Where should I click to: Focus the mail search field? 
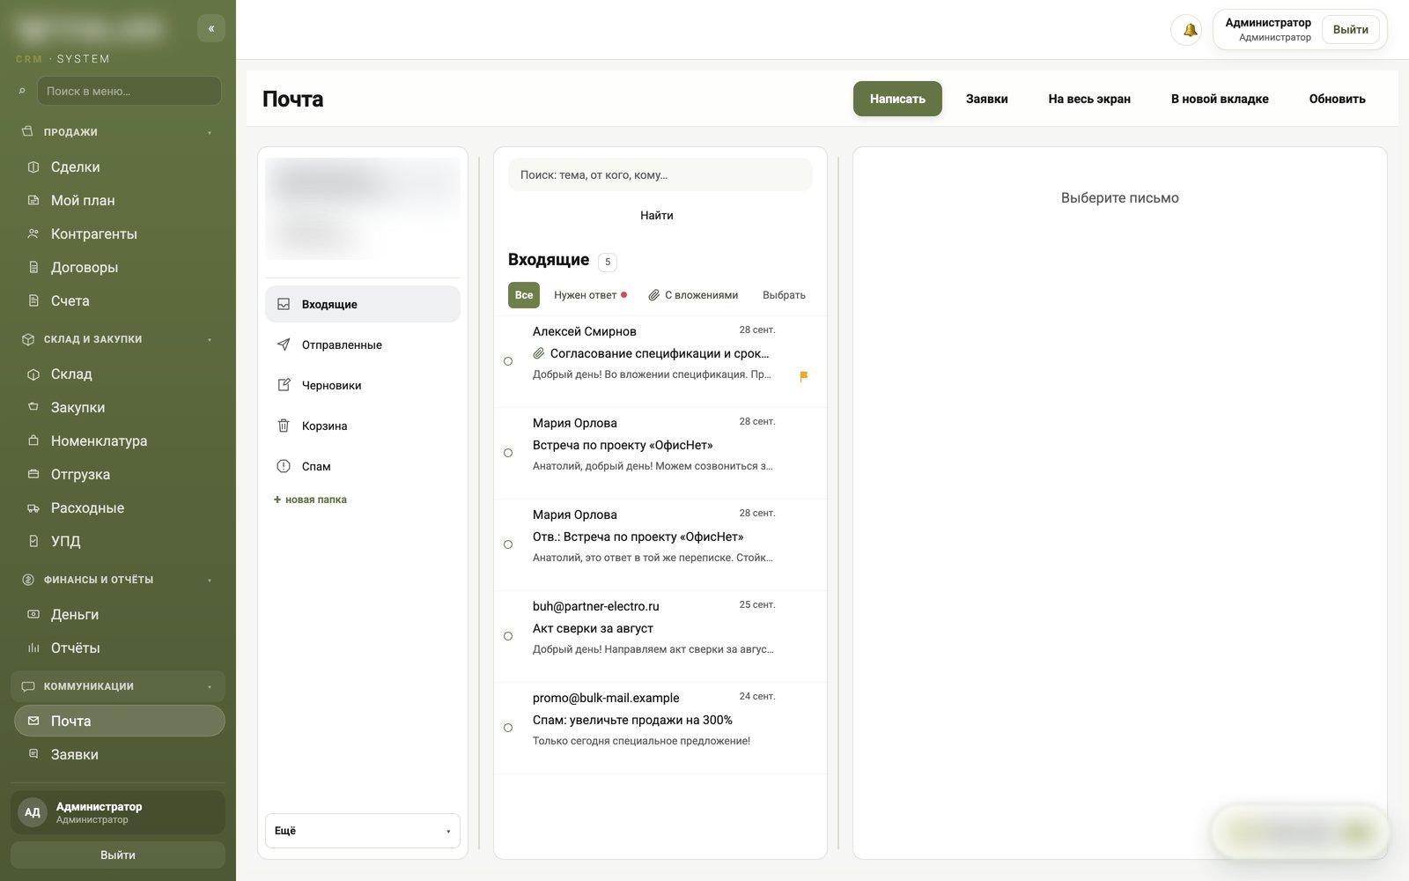click(x=660, y=174)
